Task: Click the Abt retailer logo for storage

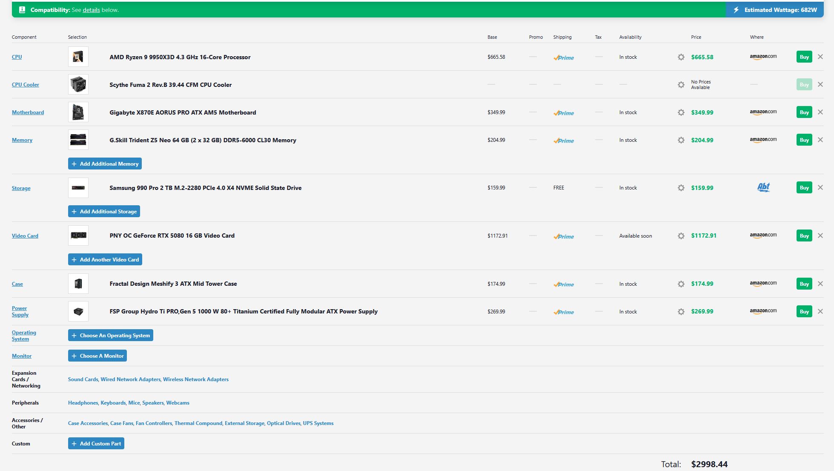Action: point(764,187)
